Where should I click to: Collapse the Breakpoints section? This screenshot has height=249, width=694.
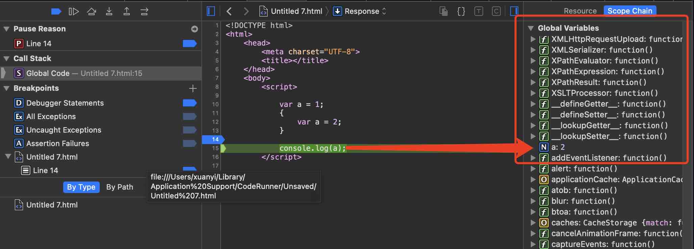(x=6, y=88)
